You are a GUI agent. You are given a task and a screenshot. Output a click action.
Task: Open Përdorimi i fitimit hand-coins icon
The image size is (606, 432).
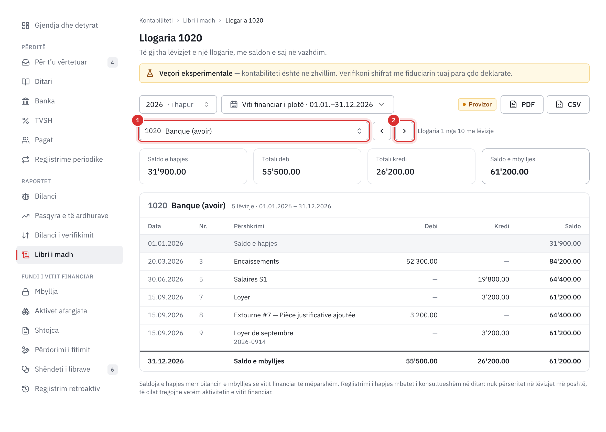click(x=26, y=350)
